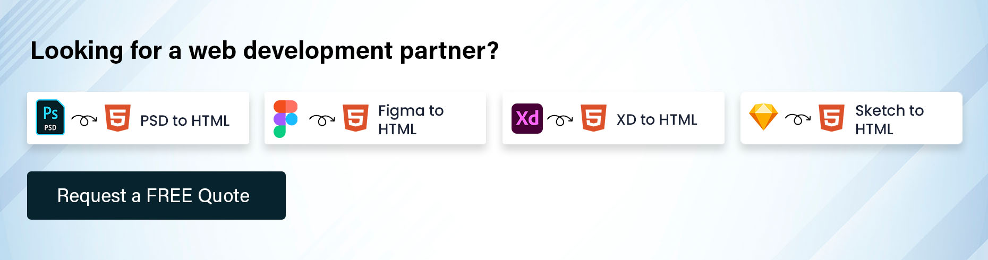Open the PSD to HTML link
This screenshot has height=260, width=988.
(x=185, y=120)
